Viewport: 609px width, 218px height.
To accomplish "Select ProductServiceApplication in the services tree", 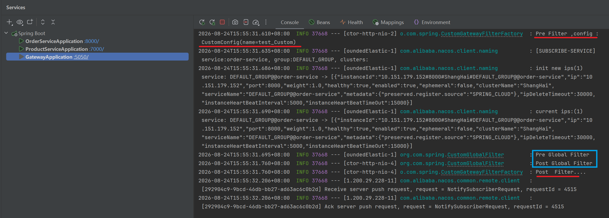I will (56, 49).
